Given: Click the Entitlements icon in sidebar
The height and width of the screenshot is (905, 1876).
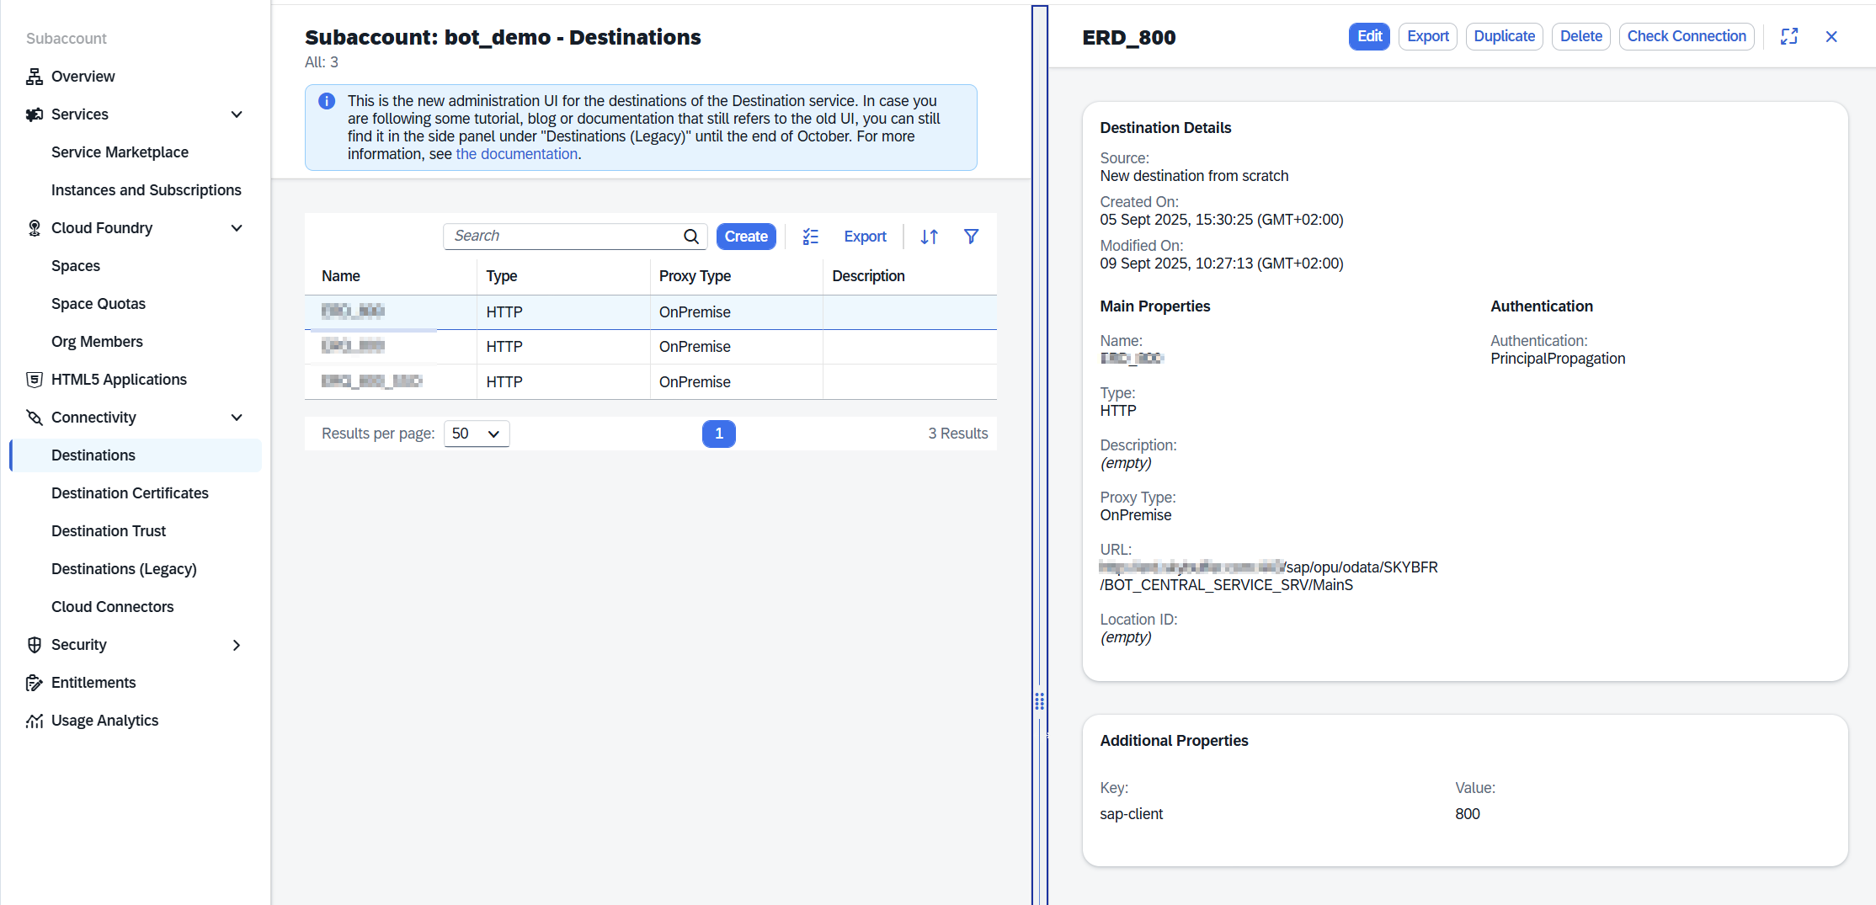Looking at the screenshot, I should 35,683.
